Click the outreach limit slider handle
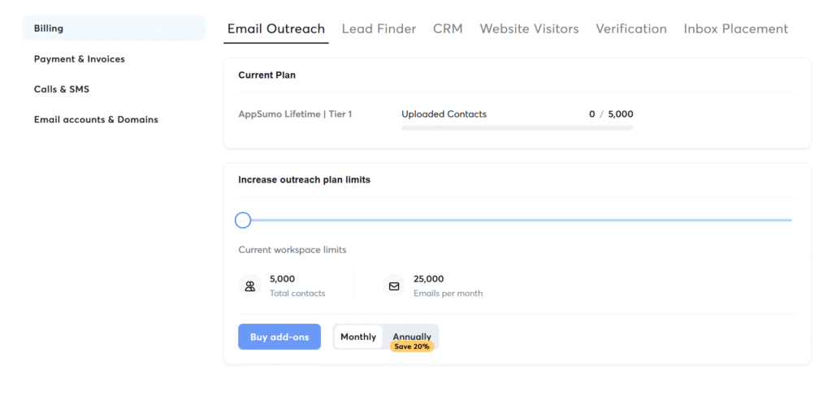Image resolution: width=832 pixels, height=400 pixels. (242, 220)
